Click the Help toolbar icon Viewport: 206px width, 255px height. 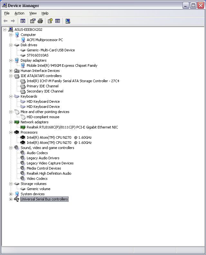tap(50, 21)
